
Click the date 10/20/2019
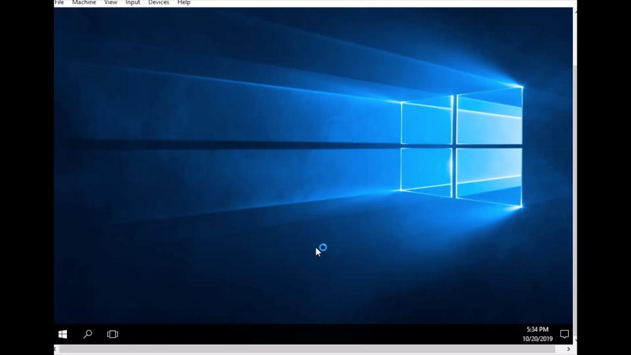pyautogui.click(x=537, y=339)
